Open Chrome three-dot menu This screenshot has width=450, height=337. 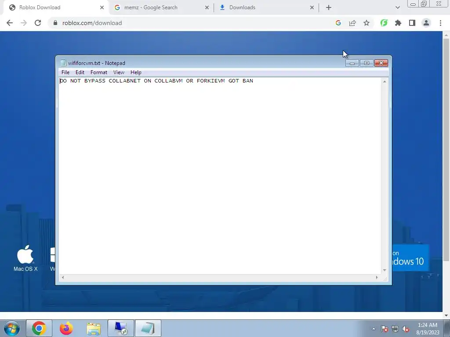440,23
